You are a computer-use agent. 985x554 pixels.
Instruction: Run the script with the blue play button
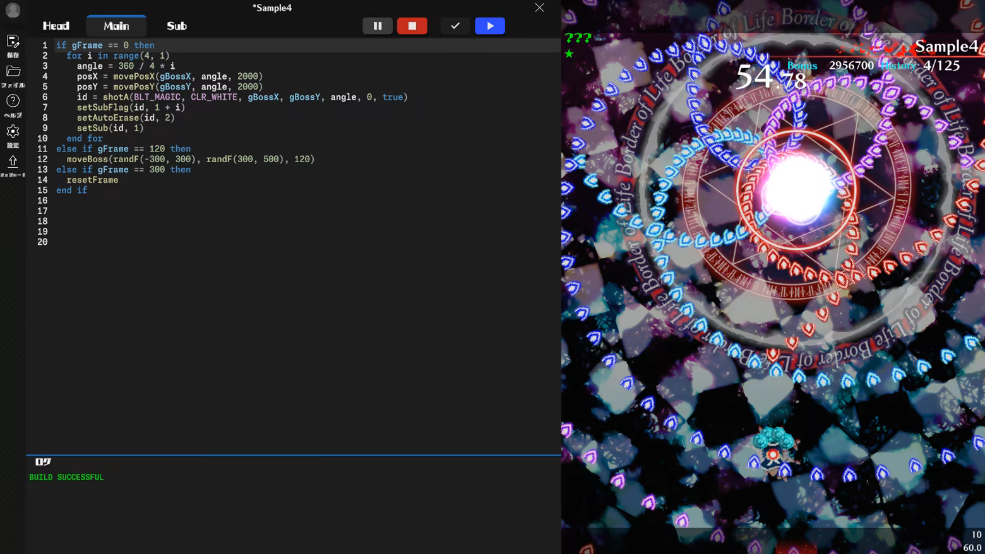pos(490,26)
